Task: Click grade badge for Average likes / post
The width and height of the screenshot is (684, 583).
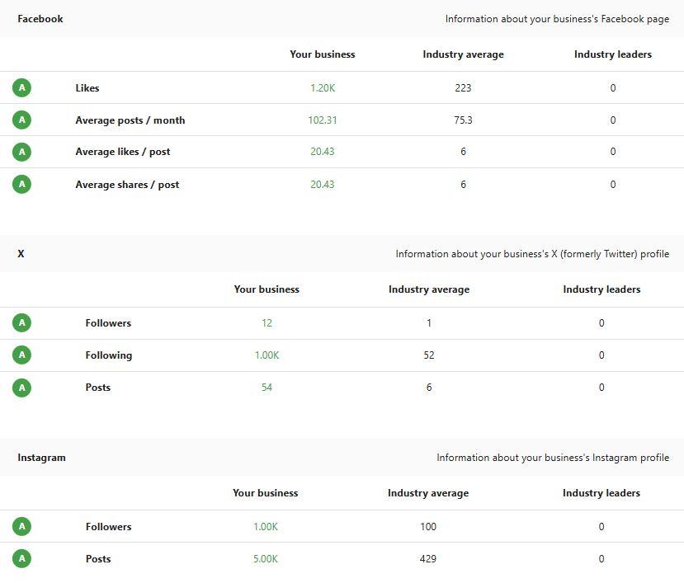Action: [22, 152]
